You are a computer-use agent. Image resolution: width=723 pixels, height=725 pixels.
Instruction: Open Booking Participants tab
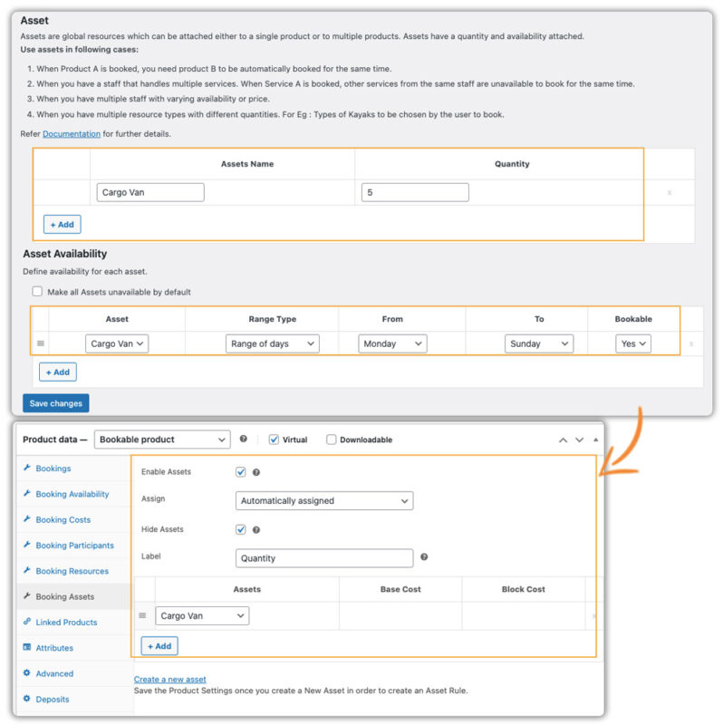pyautogui.click(x=75, y=546)
